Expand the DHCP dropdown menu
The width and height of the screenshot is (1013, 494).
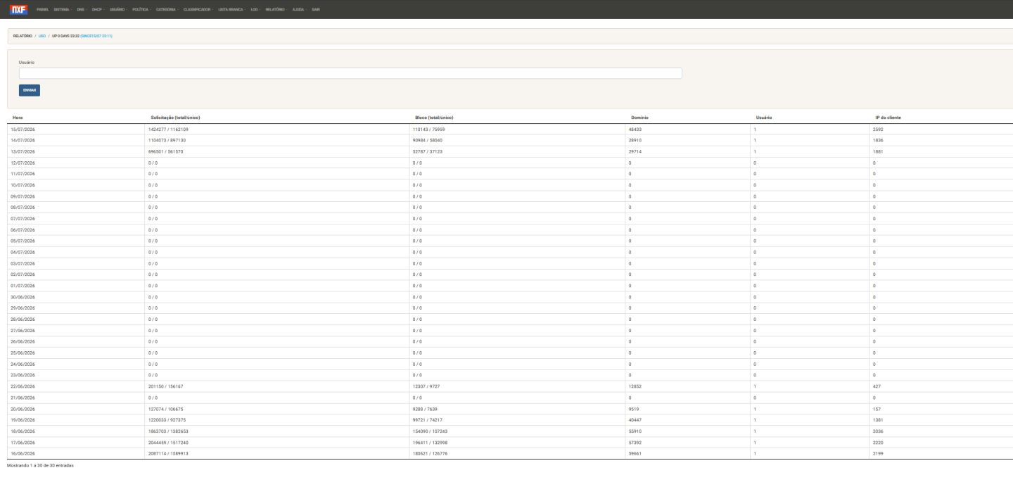[98, 10]
